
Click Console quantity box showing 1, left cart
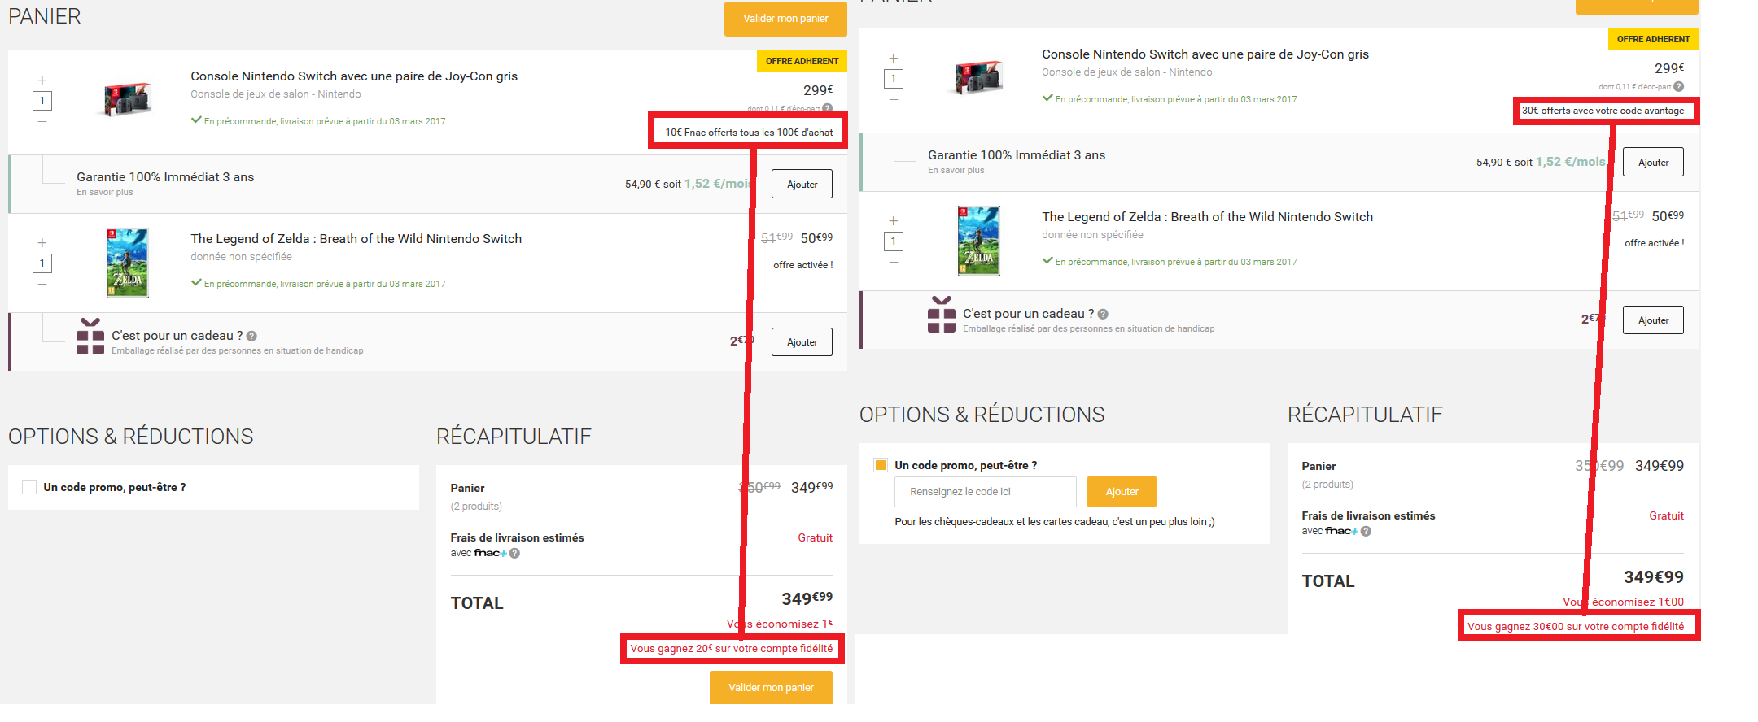42,101
